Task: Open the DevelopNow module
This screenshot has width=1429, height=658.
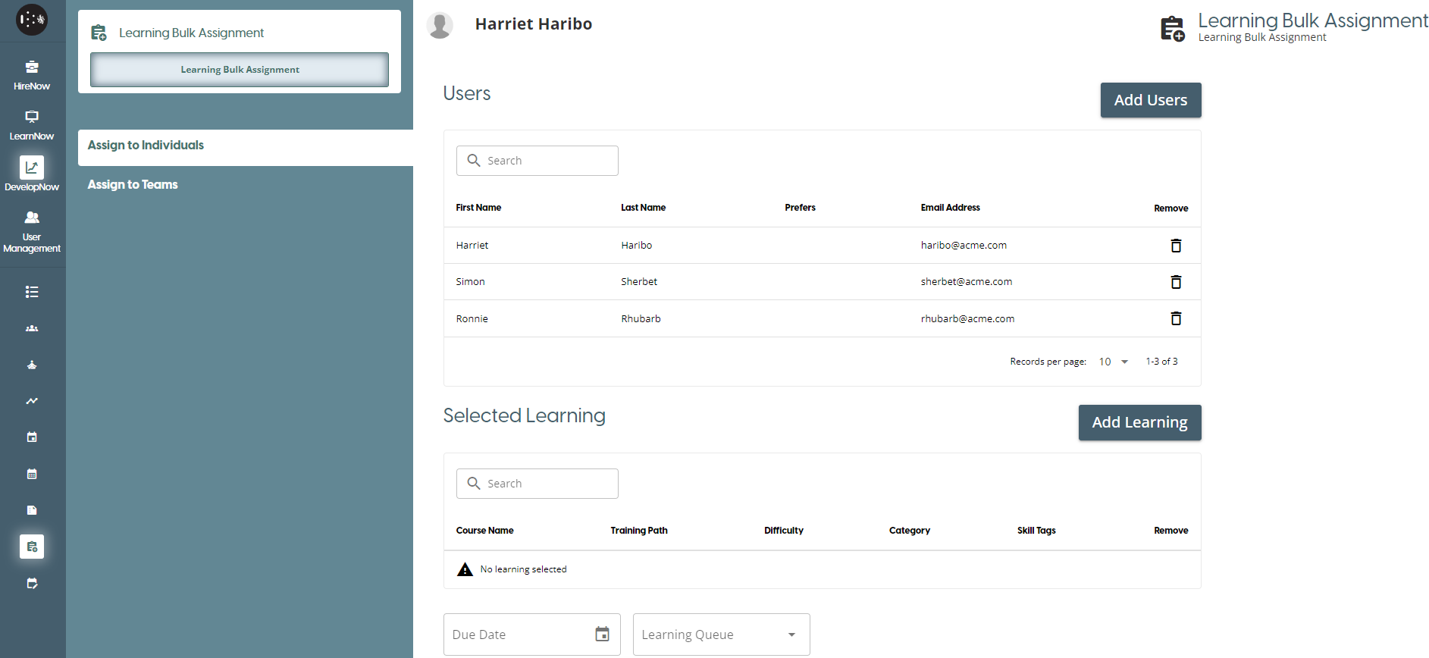Action: click(32, 175)
